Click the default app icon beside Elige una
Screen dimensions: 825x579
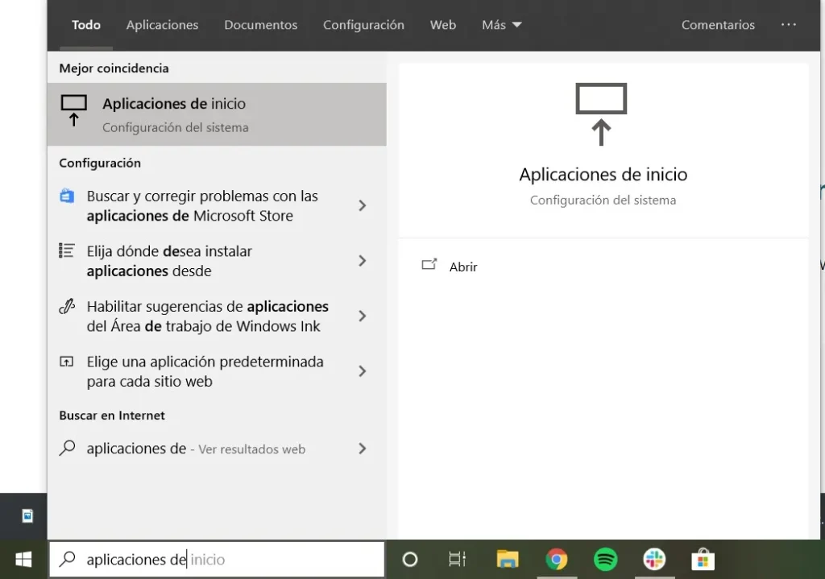[67, 362]
